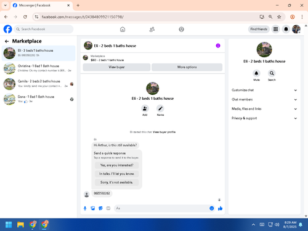Adjust volume from system tray speaker
Screen dimensions: 308x231
pos(277,225)
